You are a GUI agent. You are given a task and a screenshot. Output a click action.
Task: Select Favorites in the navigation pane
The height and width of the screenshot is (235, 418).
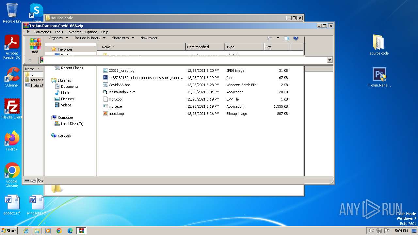pyautogui.click(x=62, y=49)
